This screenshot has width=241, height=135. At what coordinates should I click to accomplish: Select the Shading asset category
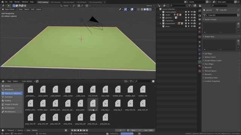click(x=12, y=100)
